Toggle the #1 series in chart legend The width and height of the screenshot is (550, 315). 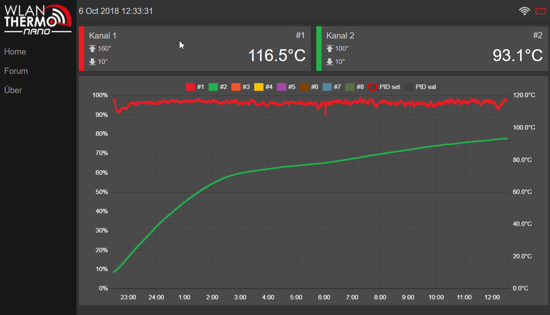195,87
